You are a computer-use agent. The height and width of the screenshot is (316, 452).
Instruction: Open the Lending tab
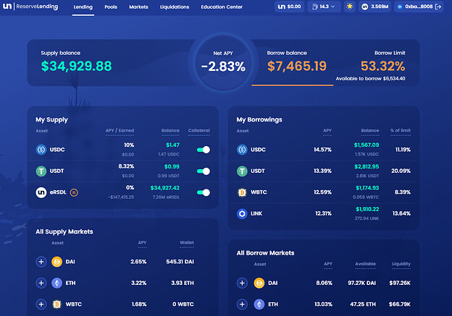tap(83, 7)
